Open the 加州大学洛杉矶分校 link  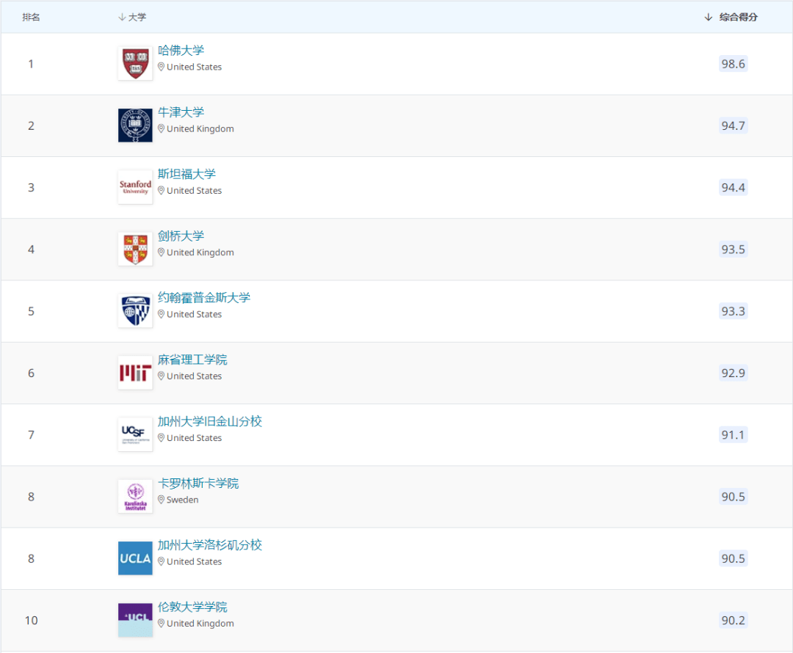click(210, 545)
